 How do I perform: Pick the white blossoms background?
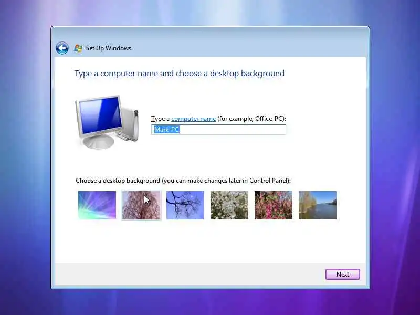pyautogui.click(x=229, y=205)
